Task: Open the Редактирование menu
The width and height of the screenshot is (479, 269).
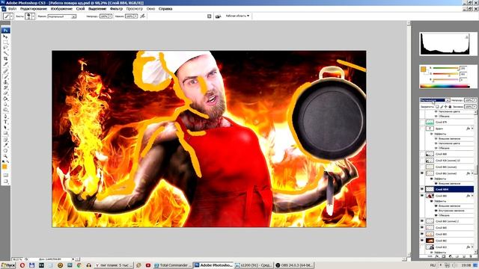Action: 34,9
